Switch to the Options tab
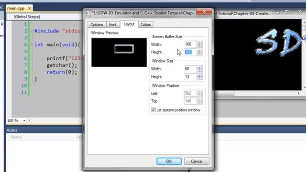306x172 pixels. click(x=97, y=24)
